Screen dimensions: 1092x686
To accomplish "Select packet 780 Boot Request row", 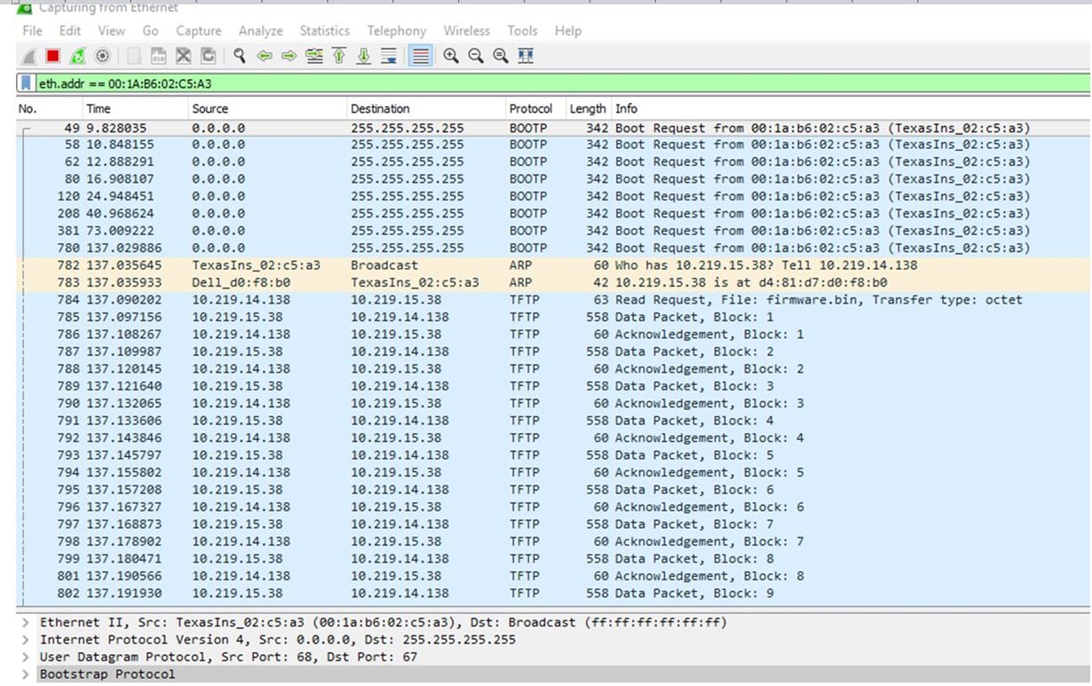I will coord(553,248).
